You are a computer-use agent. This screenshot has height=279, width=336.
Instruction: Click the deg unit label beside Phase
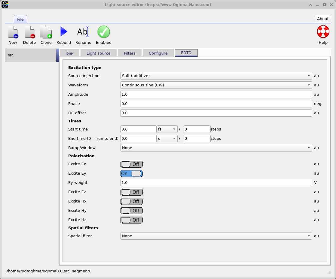317,104
